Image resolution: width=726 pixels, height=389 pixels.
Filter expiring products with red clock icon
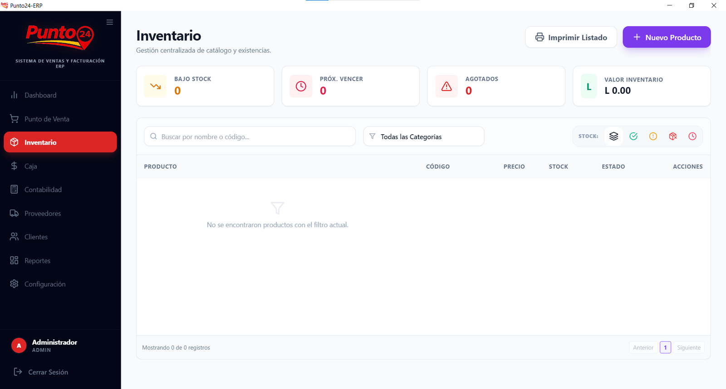692,136
